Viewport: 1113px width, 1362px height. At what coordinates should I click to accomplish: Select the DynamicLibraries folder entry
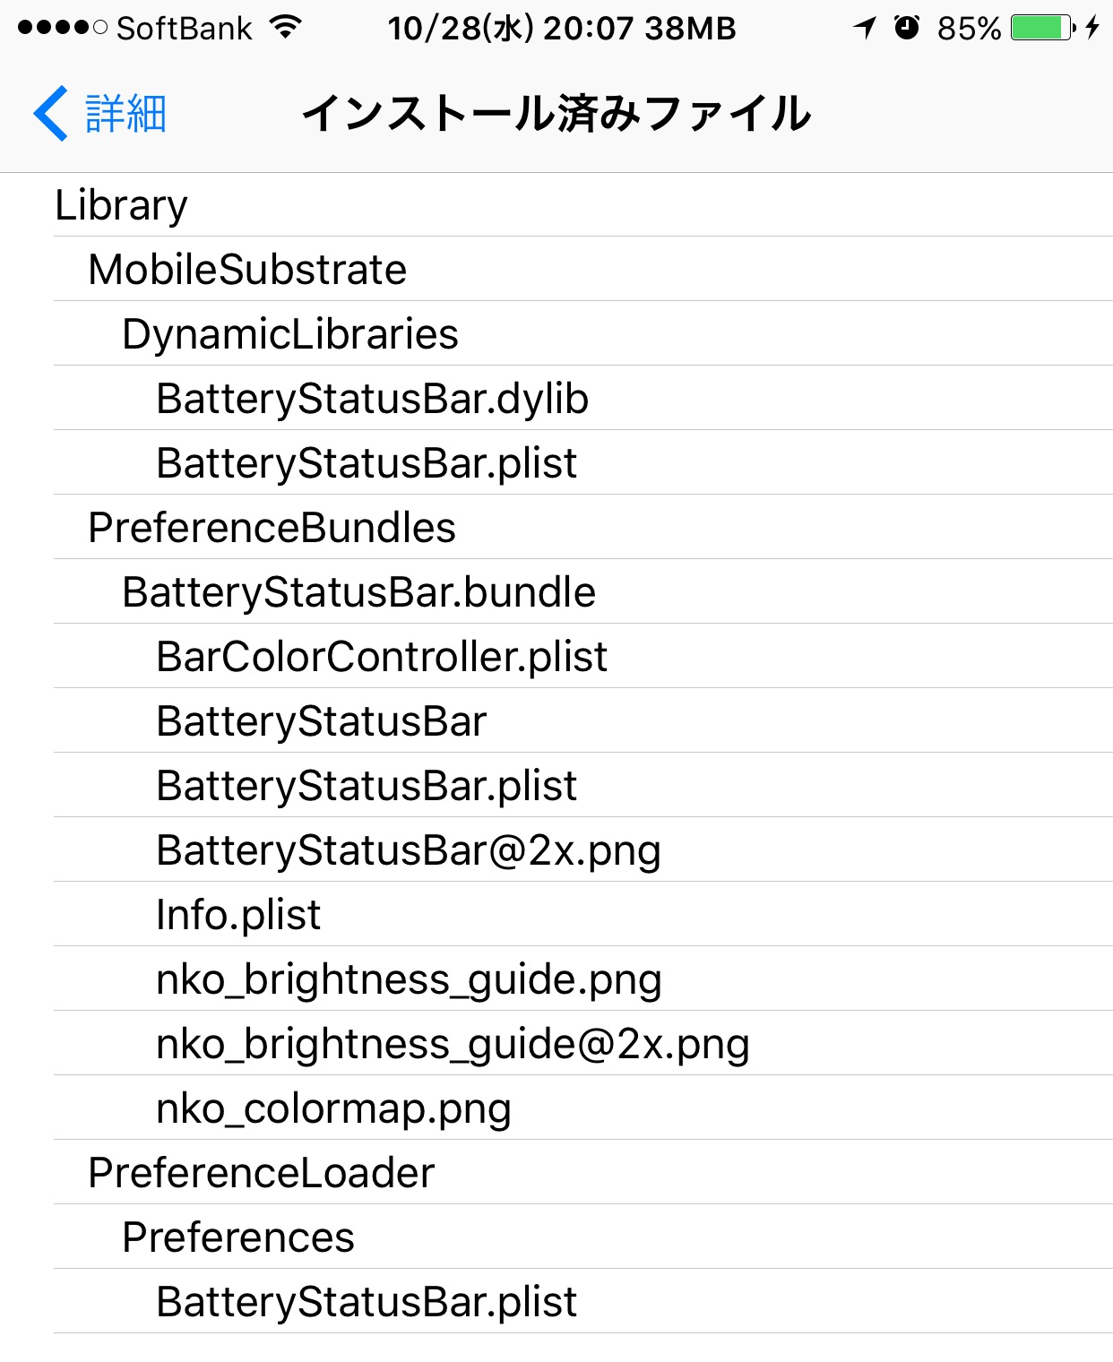pos(583,334)
